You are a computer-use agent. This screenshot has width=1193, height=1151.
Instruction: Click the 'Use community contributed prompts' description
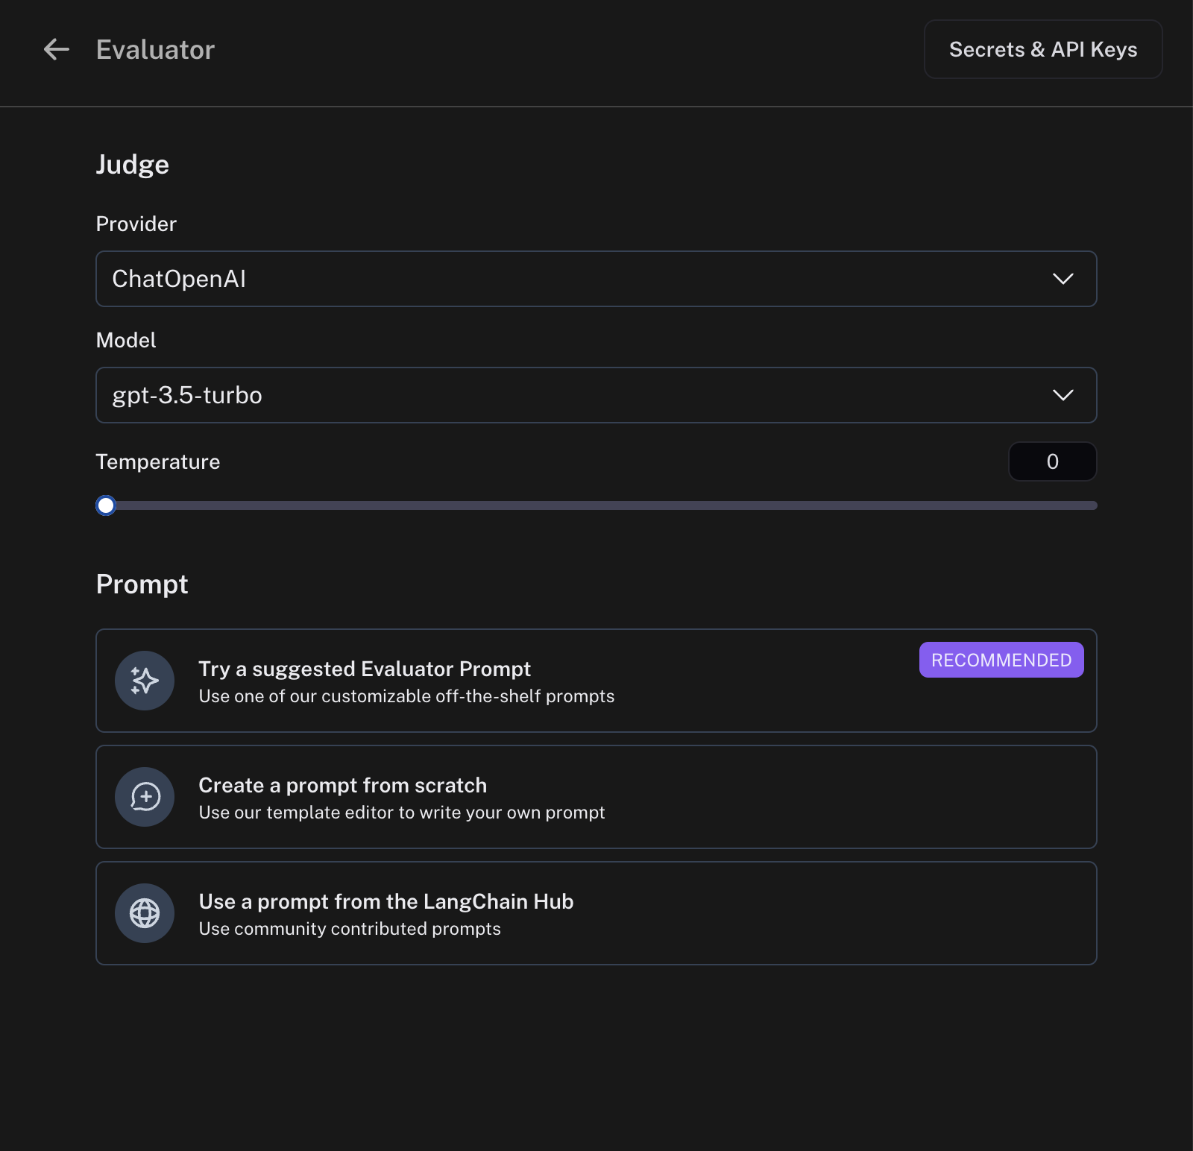tap(350, 929)
